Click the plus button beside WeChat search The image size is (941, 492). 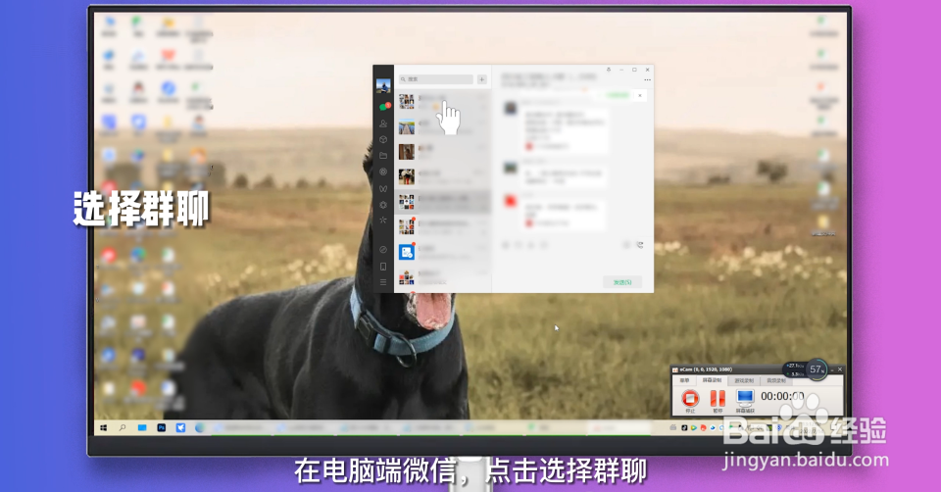(x=482, y=79)
